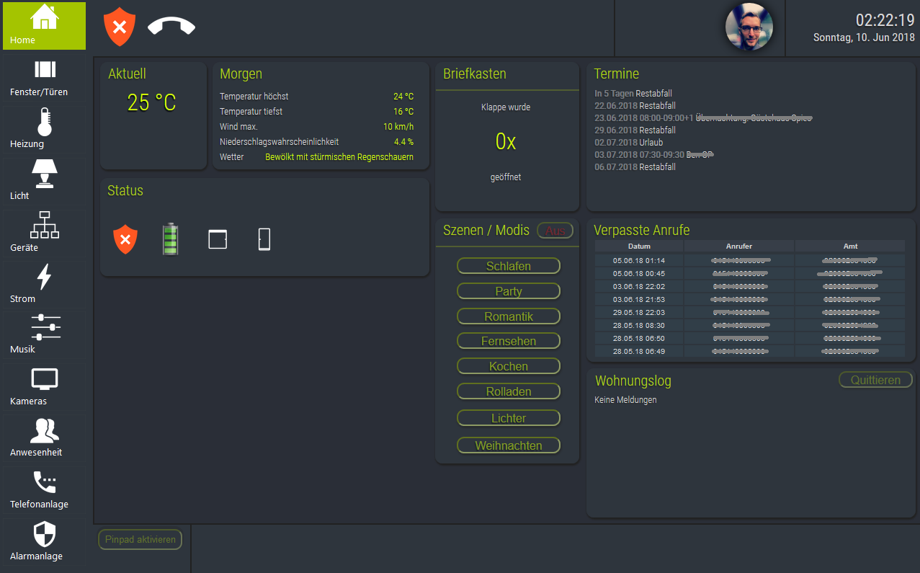Click the 'In 5 Tagen Restabfall' appointment
The image size is (920, 573).
click(634, 94)
